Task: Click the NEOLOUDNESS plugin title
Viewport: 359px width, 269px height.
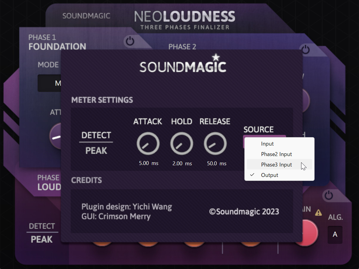Action: click(185, 17)
